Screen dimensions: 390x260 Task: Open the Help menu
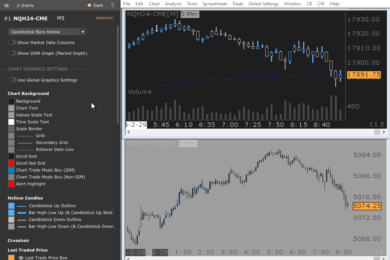335,4
